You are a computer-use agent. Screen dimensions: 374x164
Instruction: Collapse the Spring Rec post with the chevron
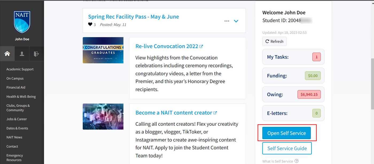click(x=236, y=21)
